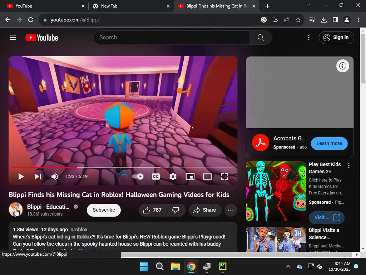
Task: Mute the video volume
Action: [x=54, y=177]
